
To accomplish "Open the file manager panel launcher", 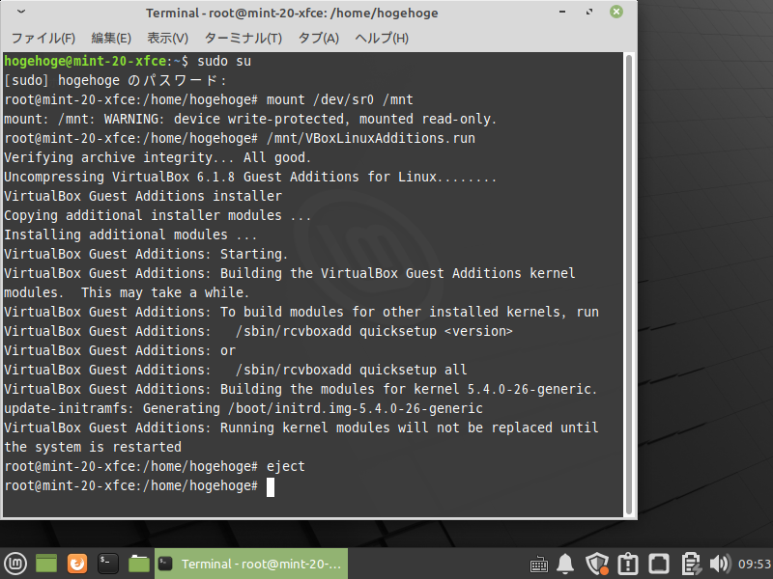I will point(138,564).
